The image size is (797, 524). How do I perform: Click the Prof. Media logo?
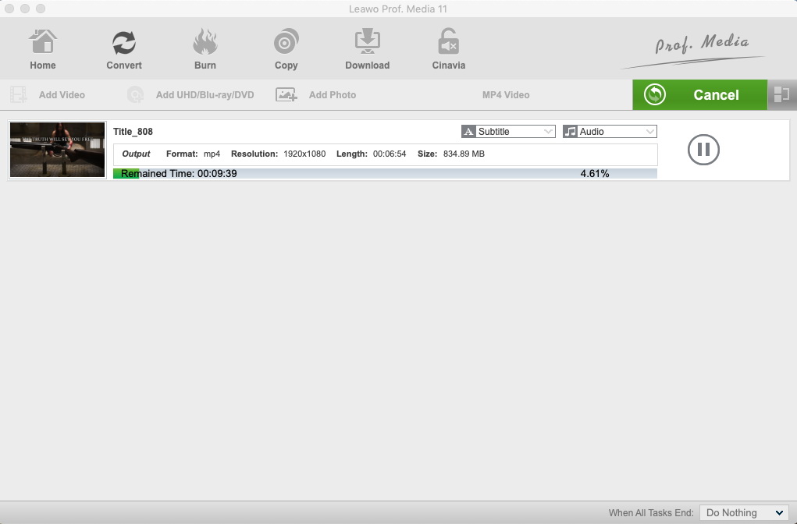[695, 50]
